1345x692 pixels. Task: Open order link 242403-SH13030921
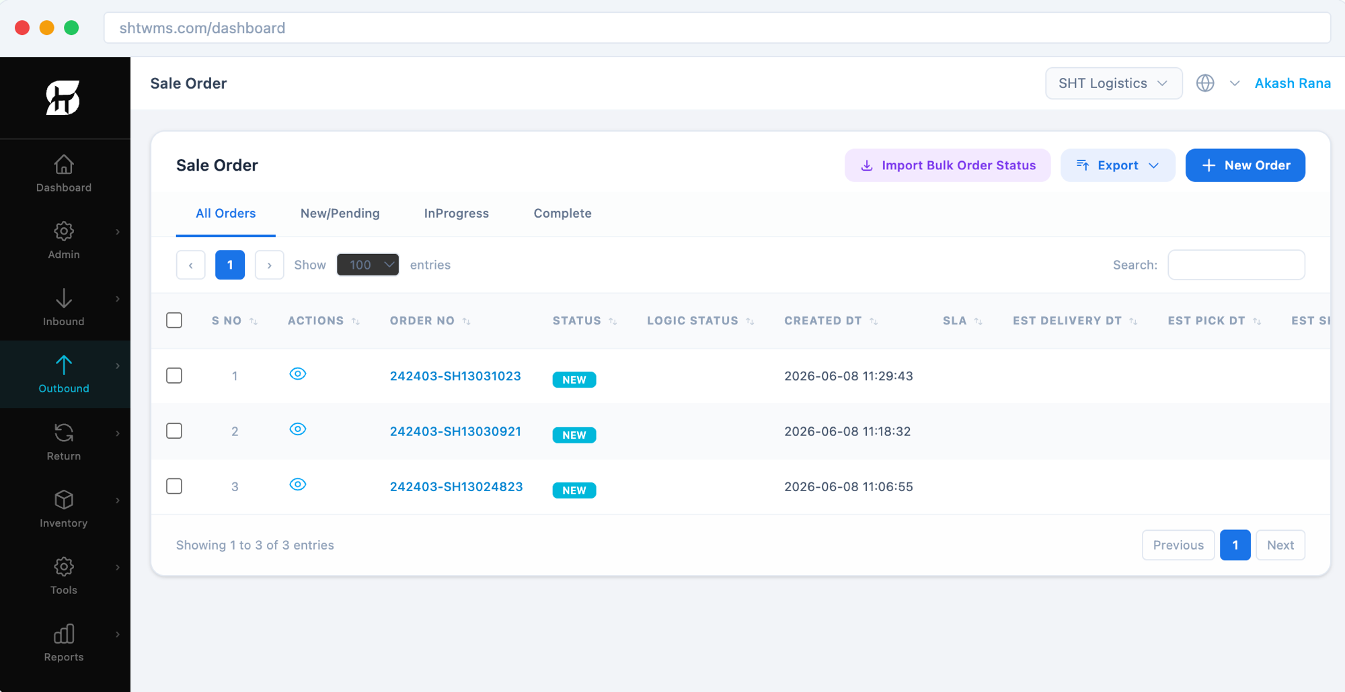click(455, 431)
